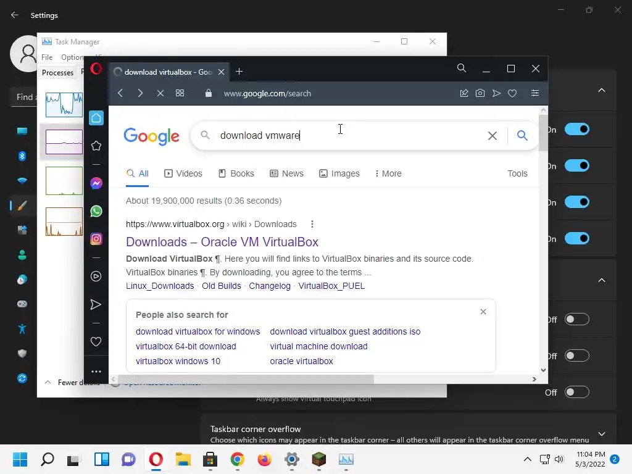This screenshot has height=474, width=632.
Task: Open Task Manager File menu
Action: point(47,57)
